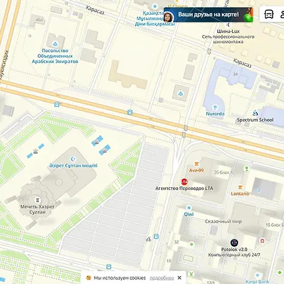Viewport: 284px width, 284px height.
Task: Click the bus stop icon on the main avenue
Action: 130,112
